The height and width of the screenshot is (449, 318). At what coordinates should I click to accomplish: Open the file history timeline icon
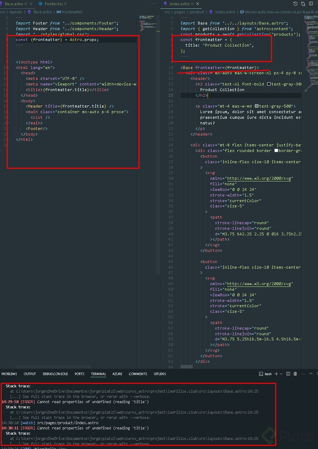(x=295, y=4)
